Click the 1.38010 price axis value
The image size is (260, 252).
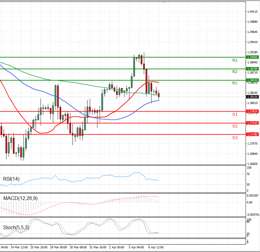252,103
